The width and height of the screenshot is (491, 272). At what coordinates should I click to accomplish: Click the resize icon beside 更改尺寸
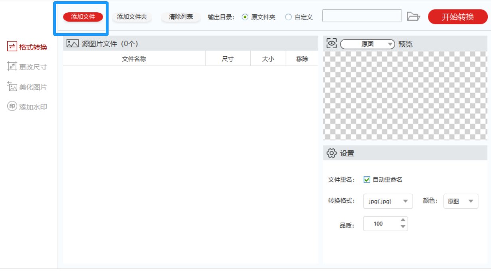[x=12, y=67]
